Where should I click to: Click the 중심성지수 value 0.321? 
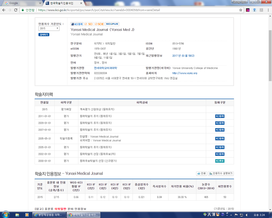click(x=141, y=197)
